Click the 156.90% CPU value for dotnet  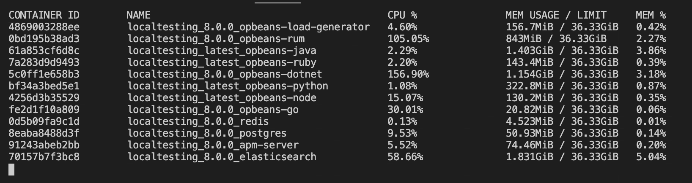[408, 74]
